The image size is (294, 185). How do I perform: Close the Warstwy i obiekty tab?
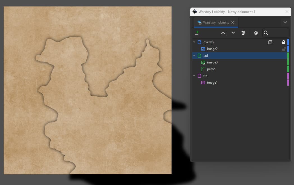pos(233,22)
